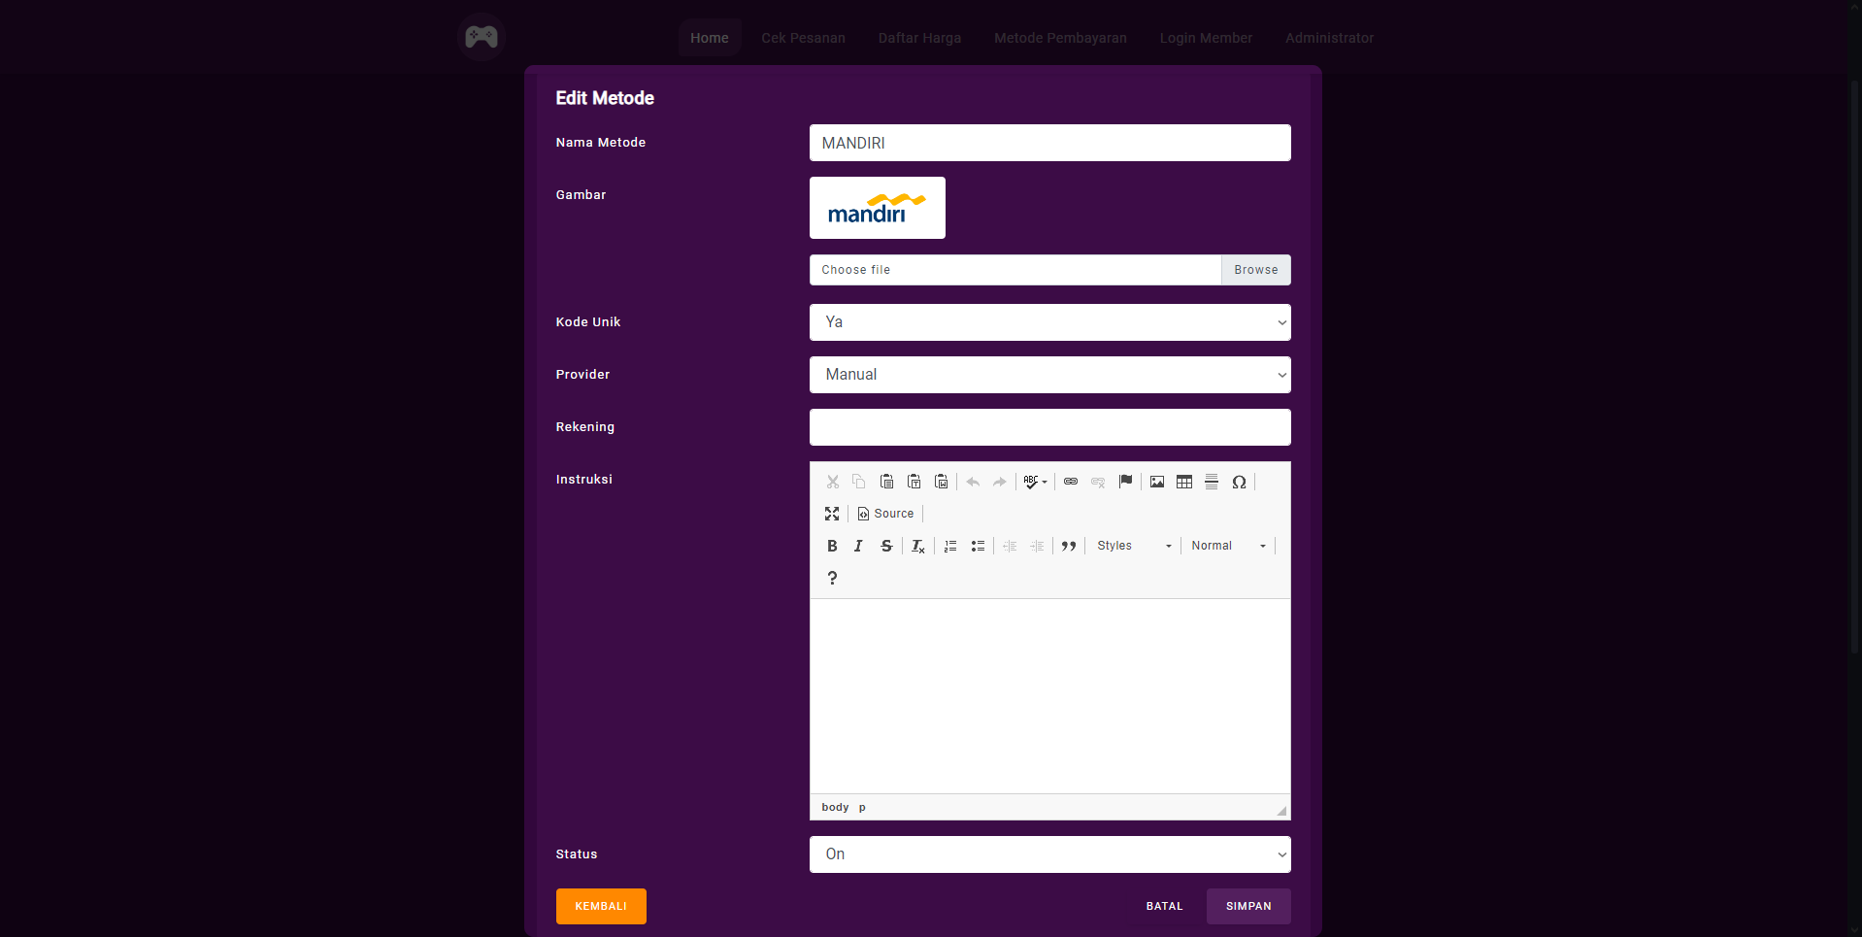Open the Home menu item
1862x937 pixels.
click(710, 38)
